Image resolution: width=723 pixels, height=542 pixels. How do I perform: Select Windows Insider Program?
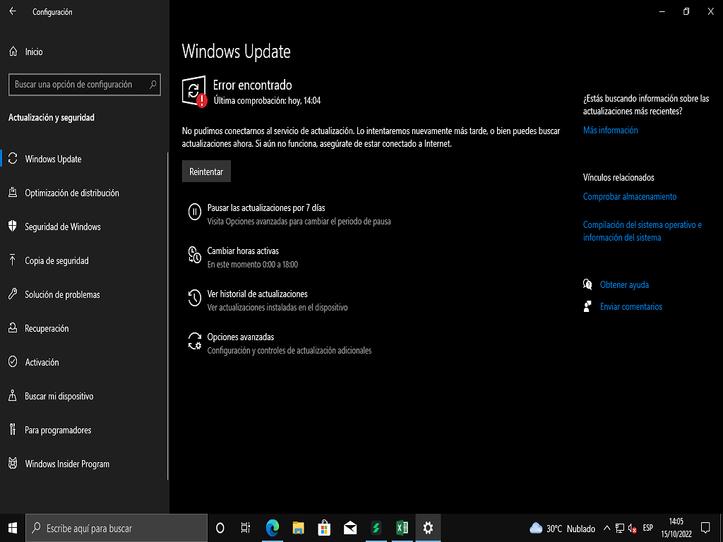[85, 464]
